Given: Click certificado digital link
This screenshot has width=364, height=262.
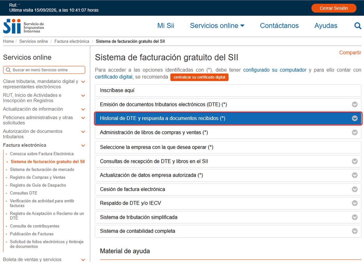Looking at the screenshot, I should pyautogui.click(x=114, y=77).
